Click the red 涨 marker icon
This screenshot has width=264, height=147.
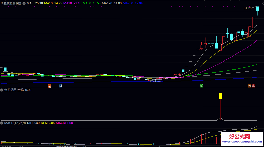253,86
